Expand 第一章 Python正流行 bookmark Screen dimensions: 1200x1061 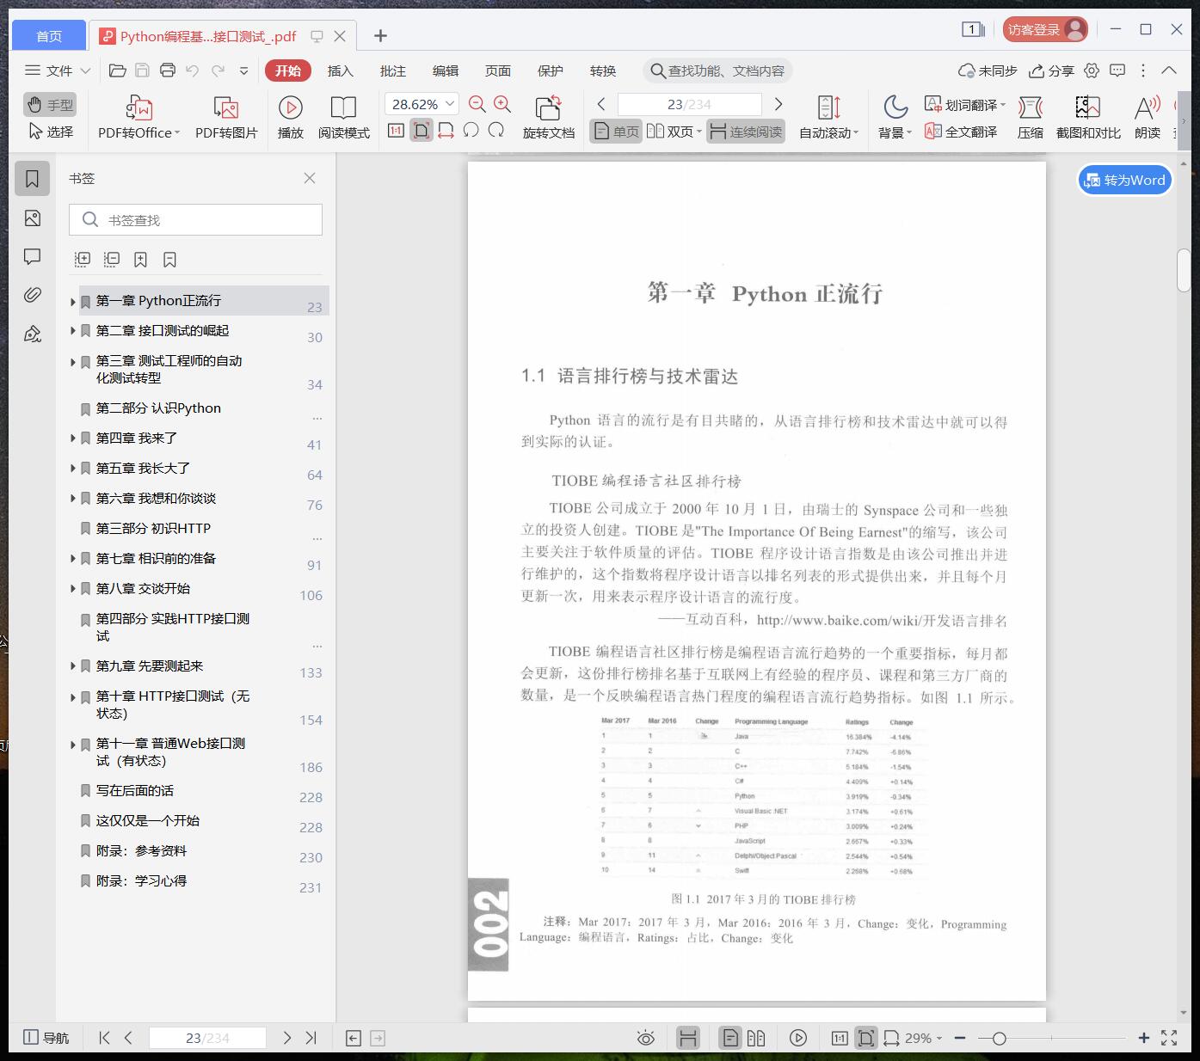click(73, 302)
